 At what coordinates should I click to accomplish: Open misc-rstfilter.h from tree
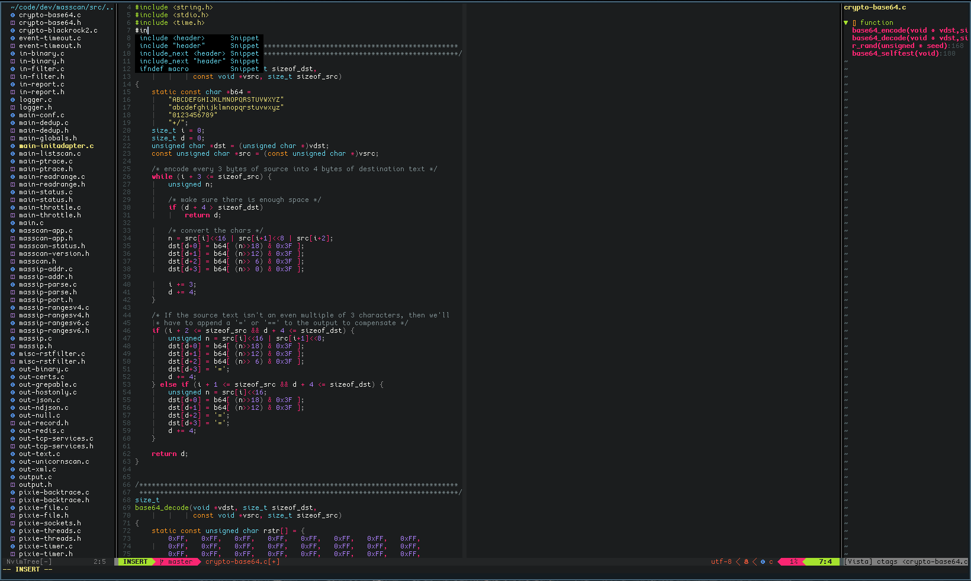coord(52,361)
